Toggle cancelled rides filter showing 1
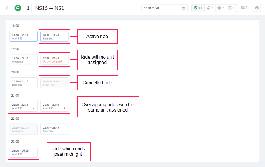 click(x=232, y=8)
